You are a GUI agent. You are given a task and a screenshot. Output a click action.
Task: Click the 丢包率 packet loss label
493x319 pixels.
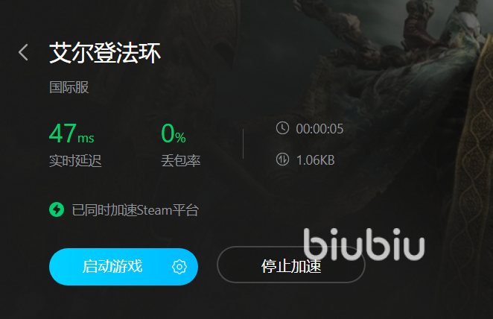coord(181,161)
